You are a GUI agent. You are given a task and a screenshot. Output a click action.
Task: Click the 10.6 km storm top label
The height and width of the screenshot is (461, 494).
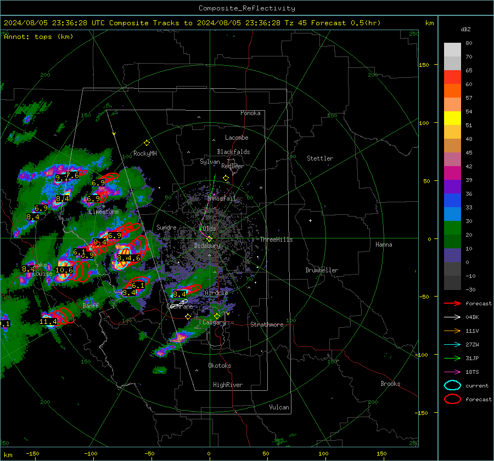coord(64,270)
